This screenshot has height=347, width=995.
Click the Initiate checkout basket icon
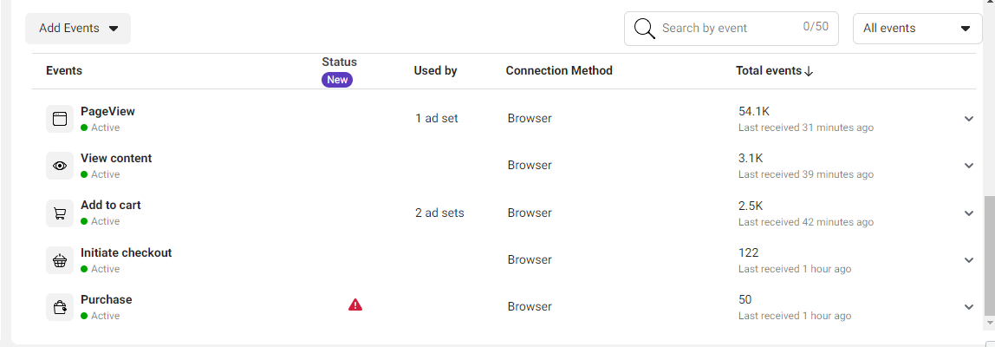pos(60,260)
